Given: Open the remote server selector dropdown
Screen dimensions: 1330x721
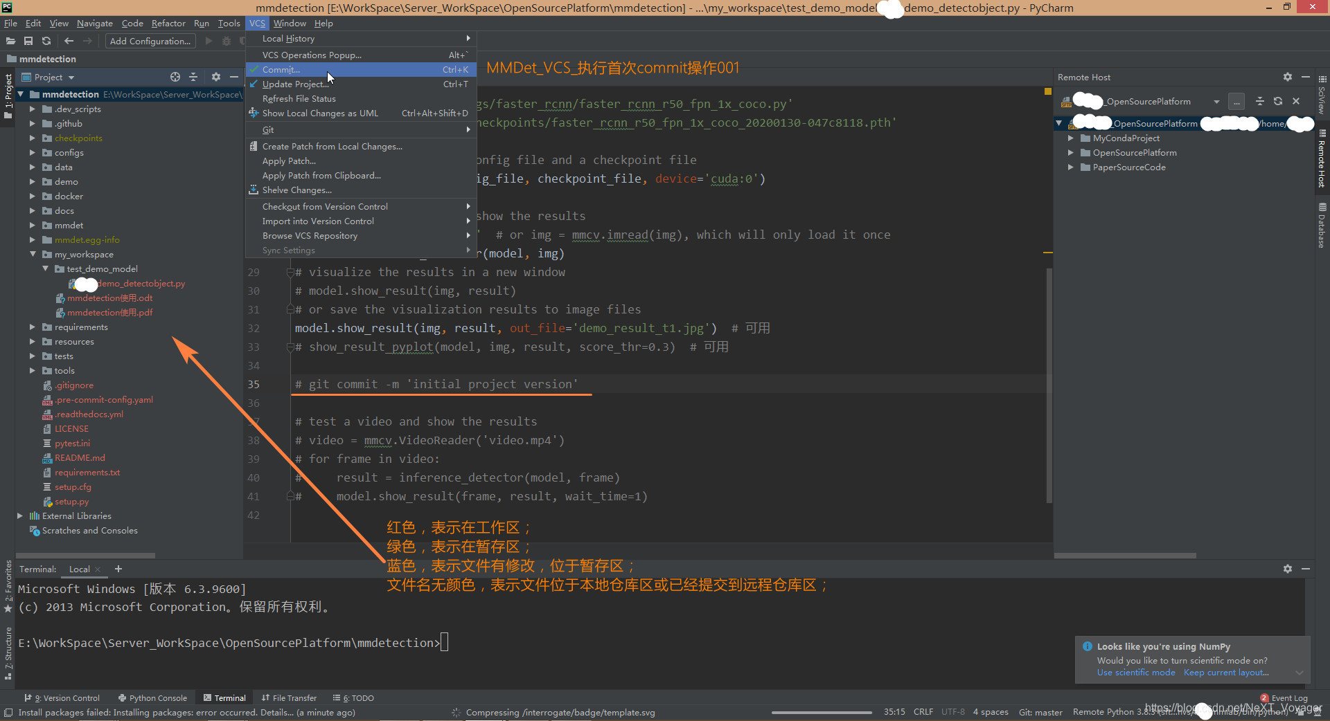Looking at the screenshot, I should click(1216, 102).
